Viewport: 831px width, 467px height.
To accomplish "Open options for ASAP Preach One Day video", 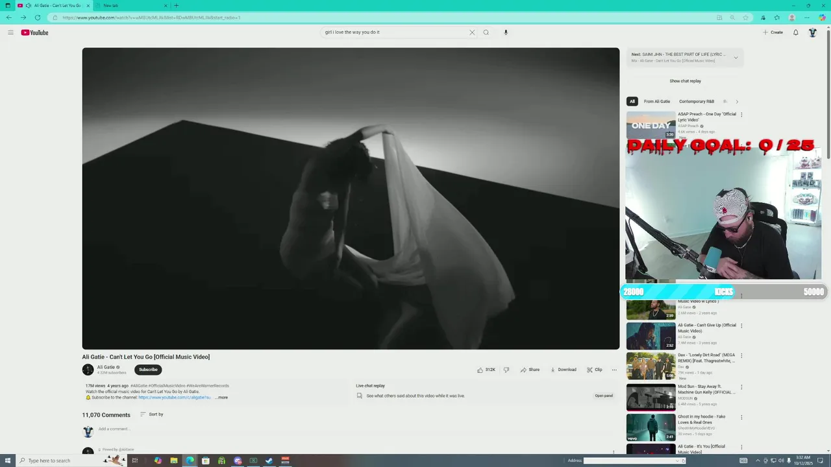I will coord(741,115).
